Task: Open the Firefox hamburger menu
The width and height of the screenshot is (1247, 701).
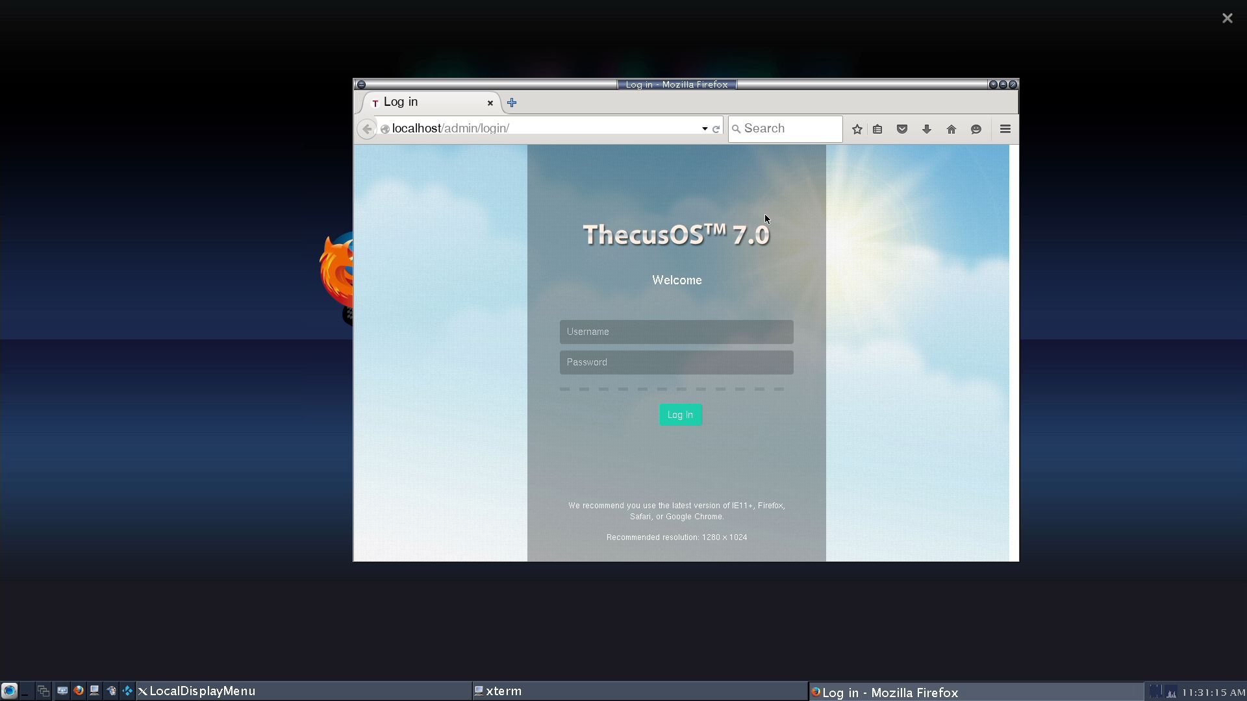Action: pyautogui.click(x=1005, y=129)
